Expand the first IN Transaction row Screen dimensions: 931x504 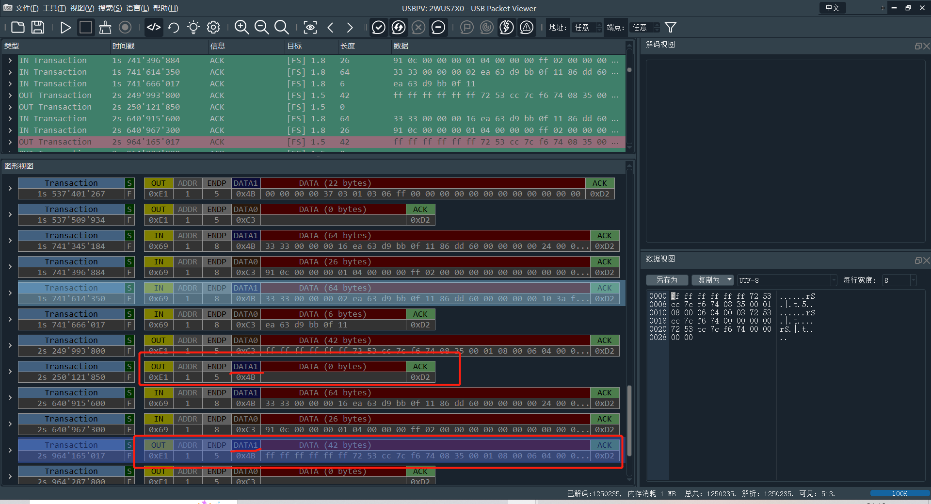coord(10,60)
